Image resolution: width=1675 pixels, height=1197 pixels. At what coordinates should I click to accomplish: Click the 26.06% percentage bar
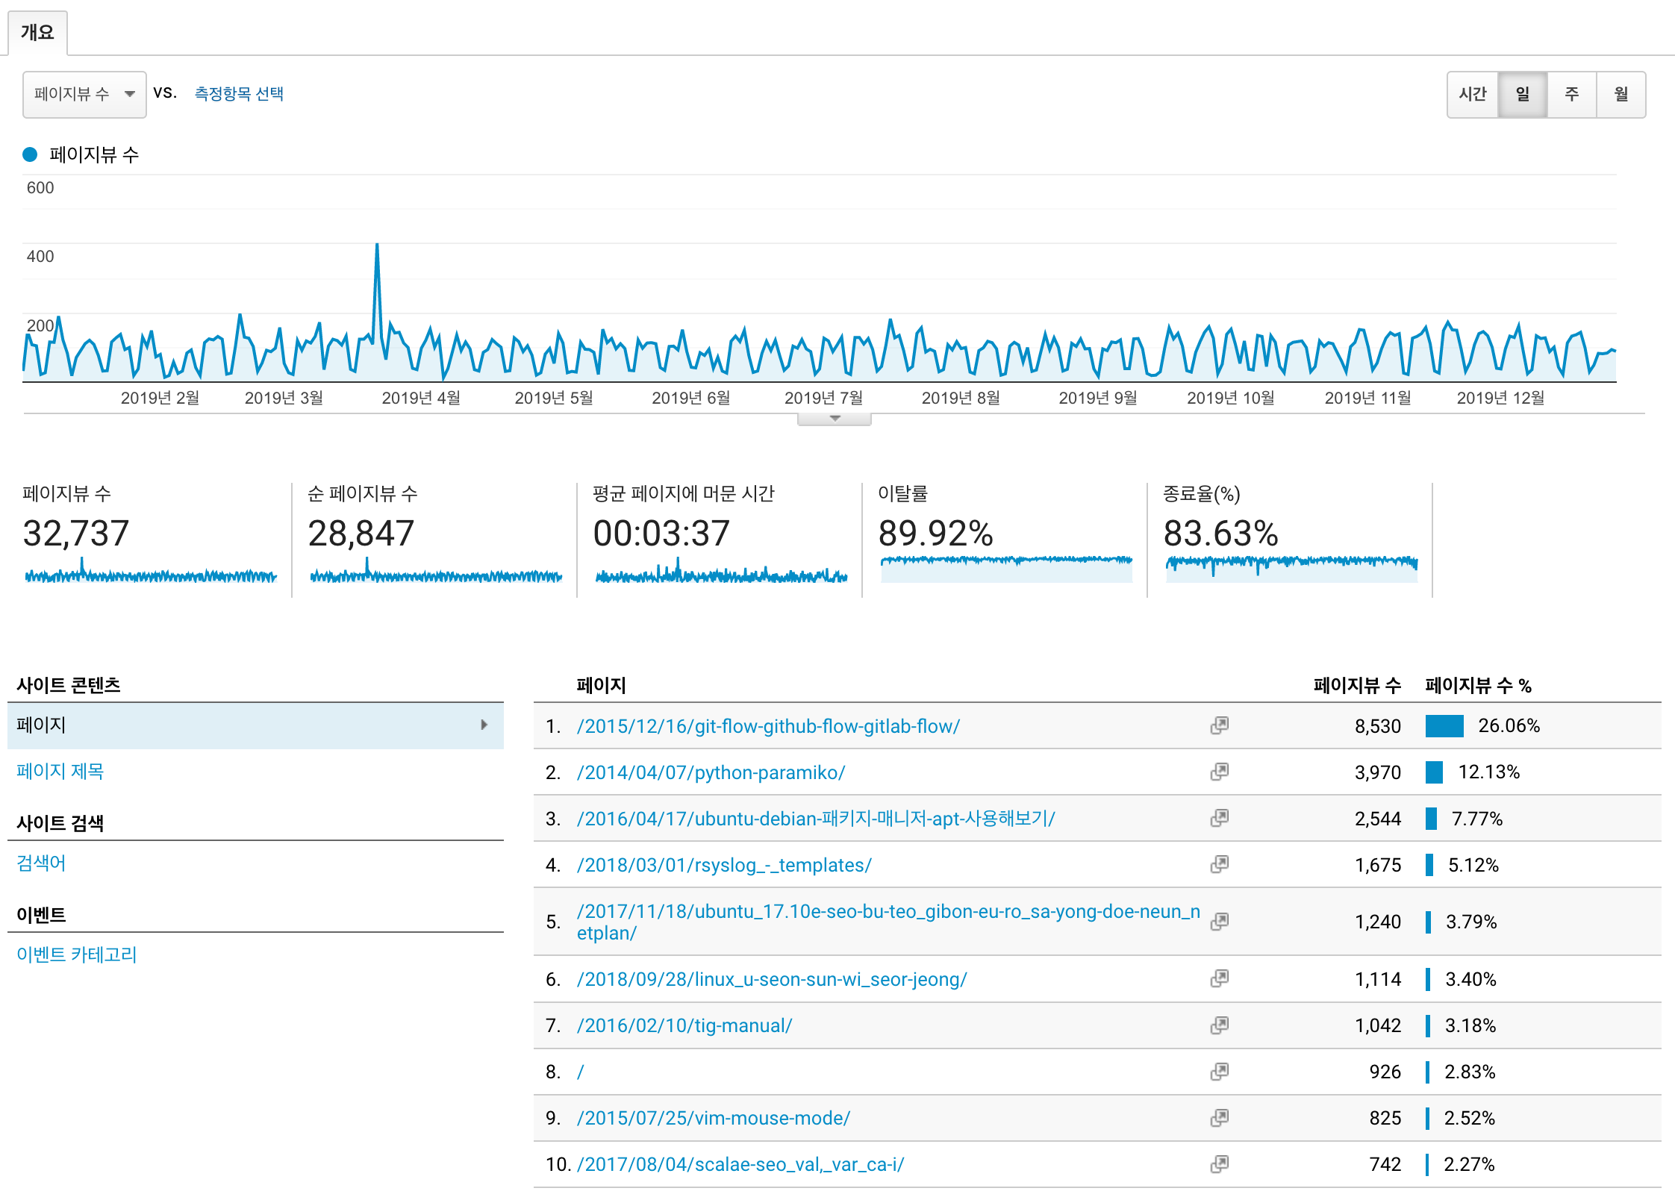1444,726
